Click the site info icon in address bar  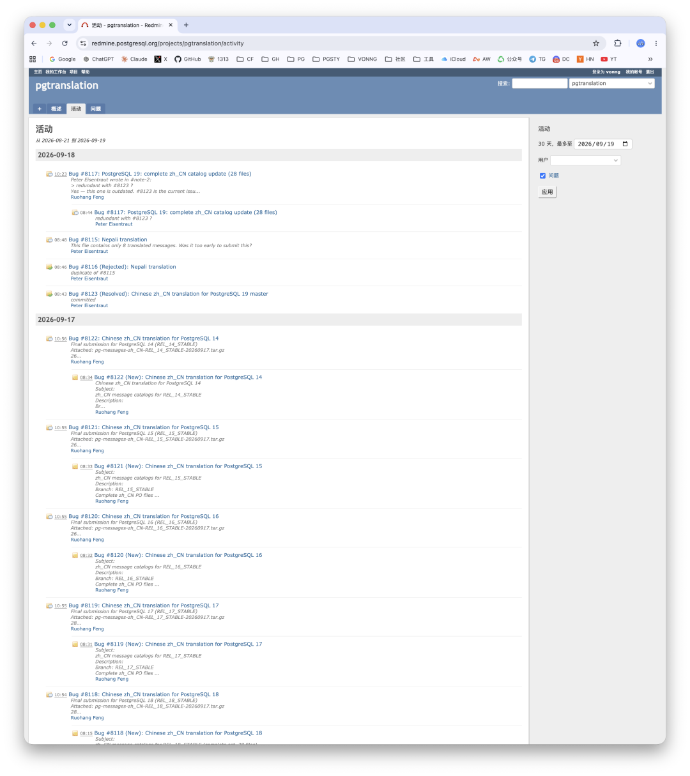click(x=82, y=43)
